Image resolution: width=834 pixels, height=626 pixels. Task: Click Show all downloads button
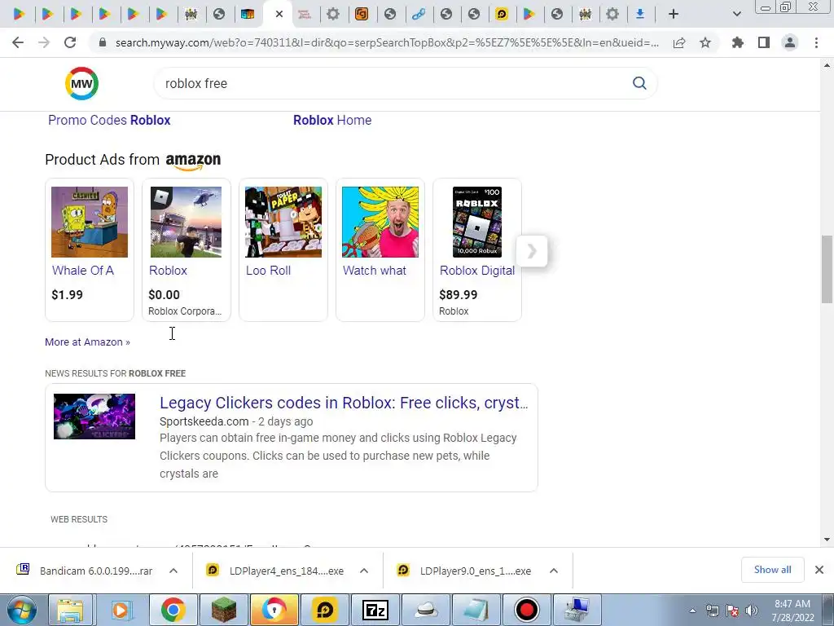click(772, 570)
